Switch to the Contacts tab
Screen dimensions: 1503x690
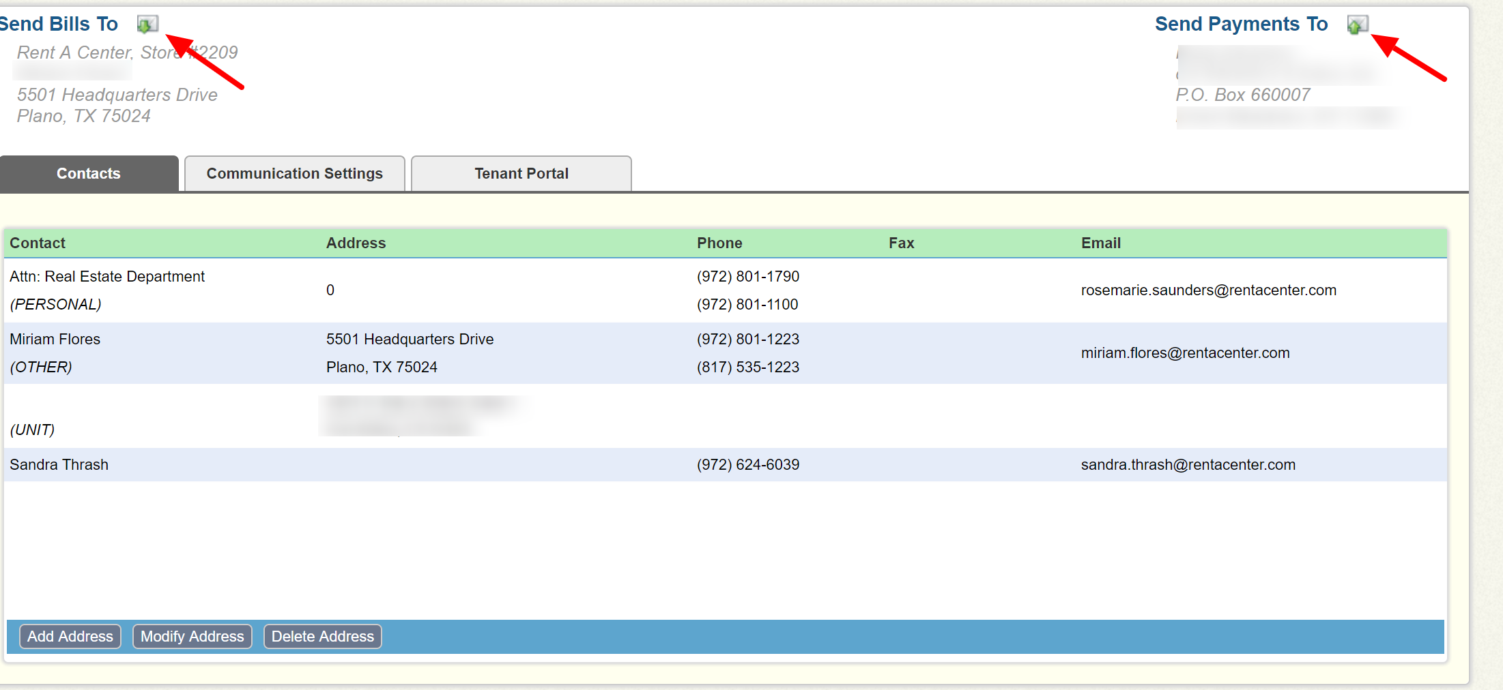89,173
